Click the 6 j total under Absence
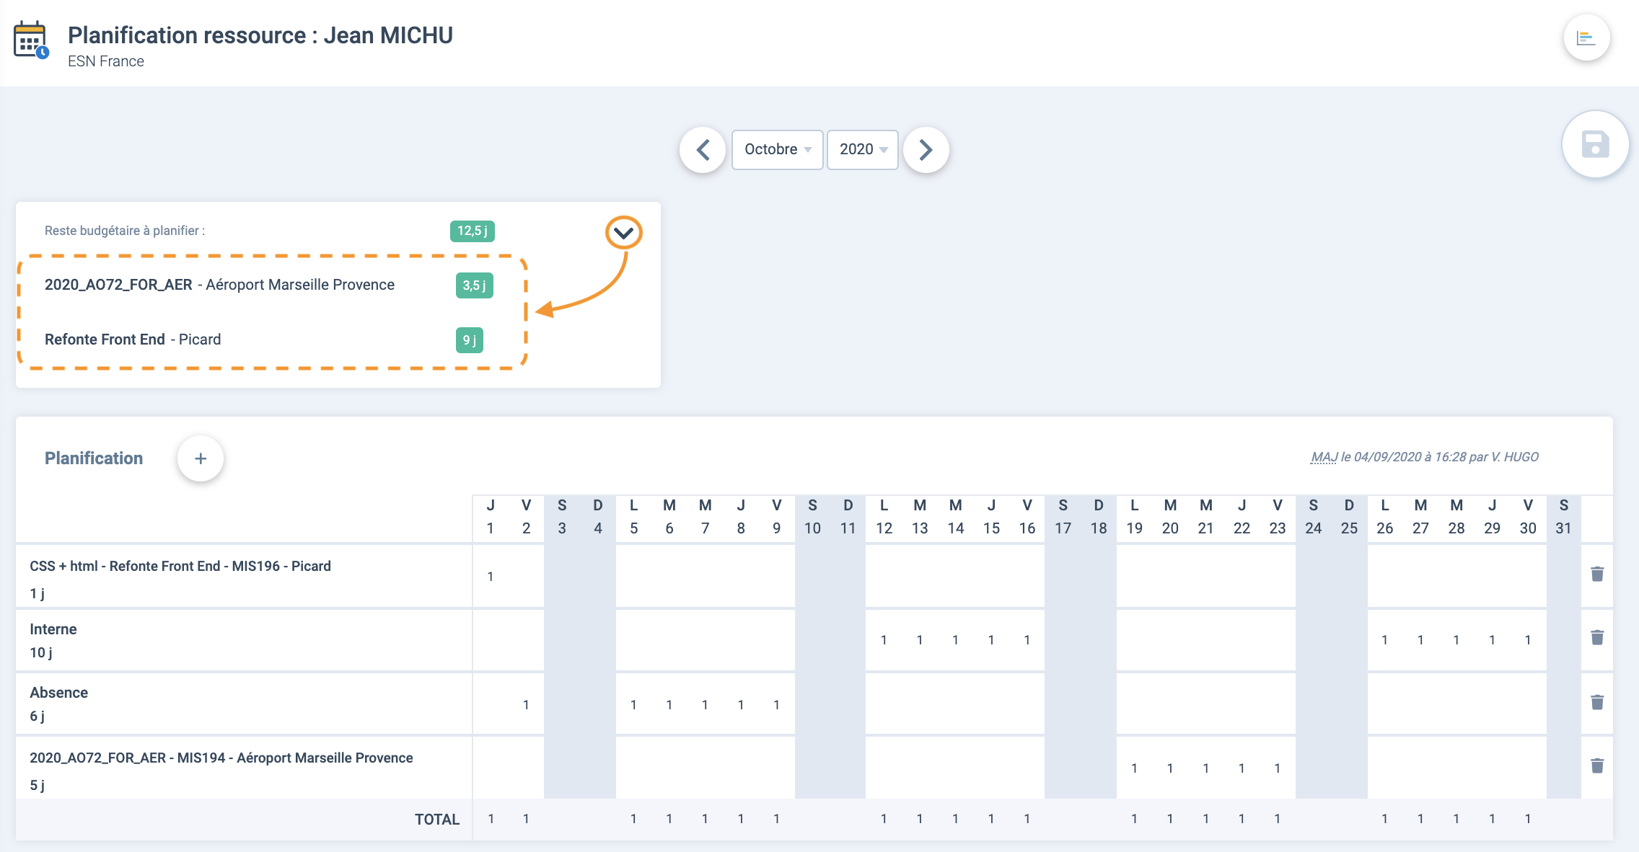The width and height of the screenshot is (1639, 852). [38, 716]
